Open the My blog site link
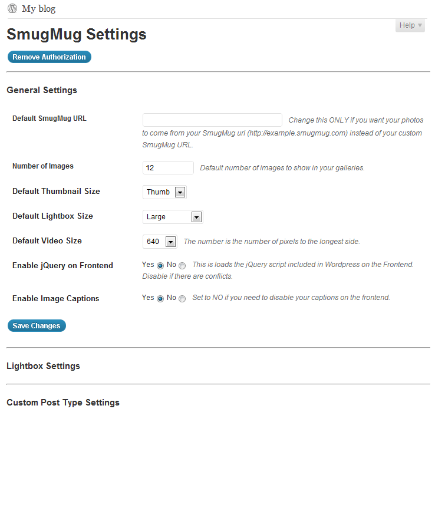Image resolution: width=435 pixels, height=521 pixels. pyautogui.click(x=38, y=9)
